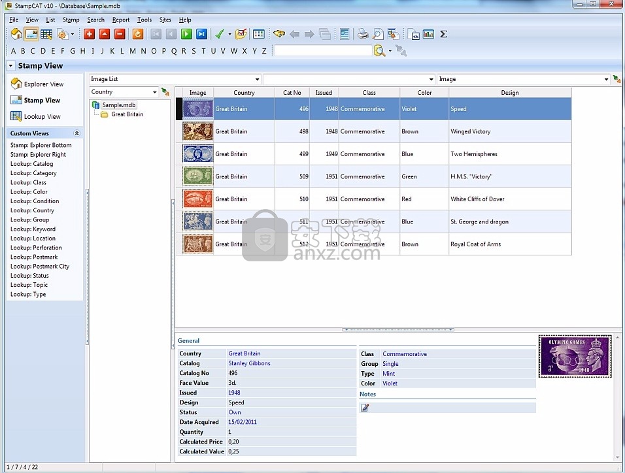Click the Sigma totals icon
625x473 pixels.
[x=444, y=34]
